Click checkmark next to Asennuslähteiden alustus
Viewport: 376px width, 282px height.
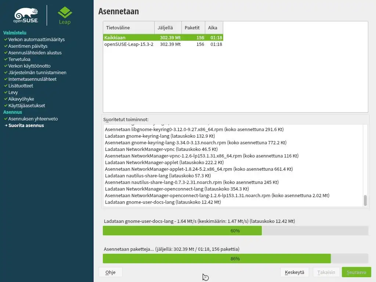point(6,53)
